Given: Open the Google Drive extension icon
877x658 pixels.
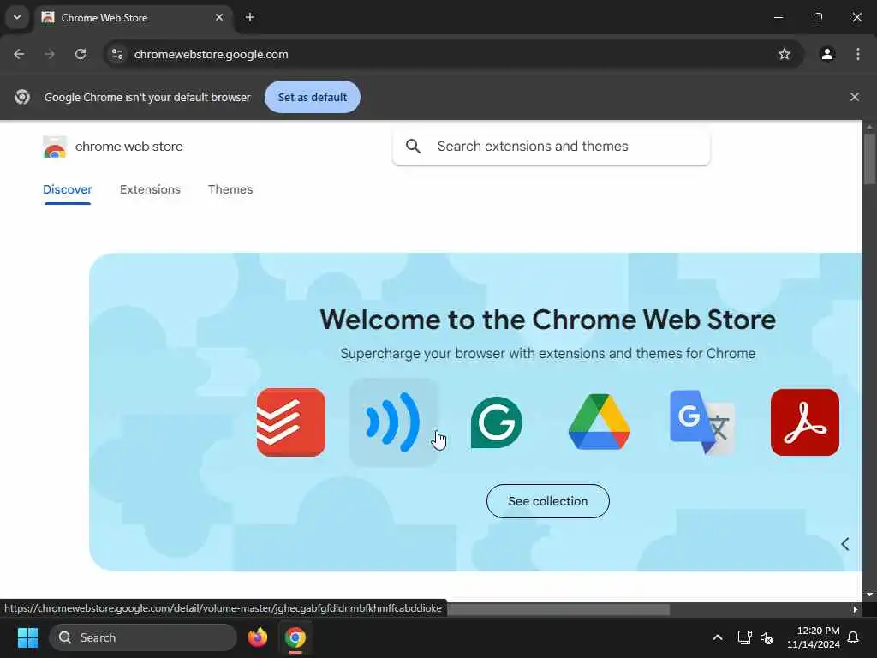Looking at the screenshot, I should point(599,422).
